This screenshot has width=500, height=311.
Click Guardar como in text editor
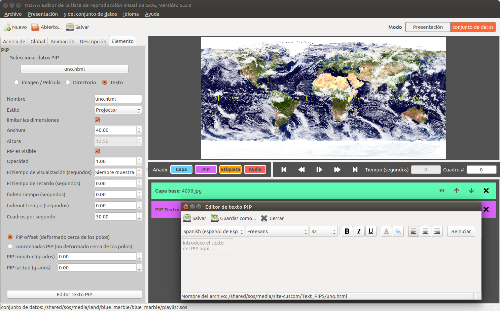(x=233, y=218)
